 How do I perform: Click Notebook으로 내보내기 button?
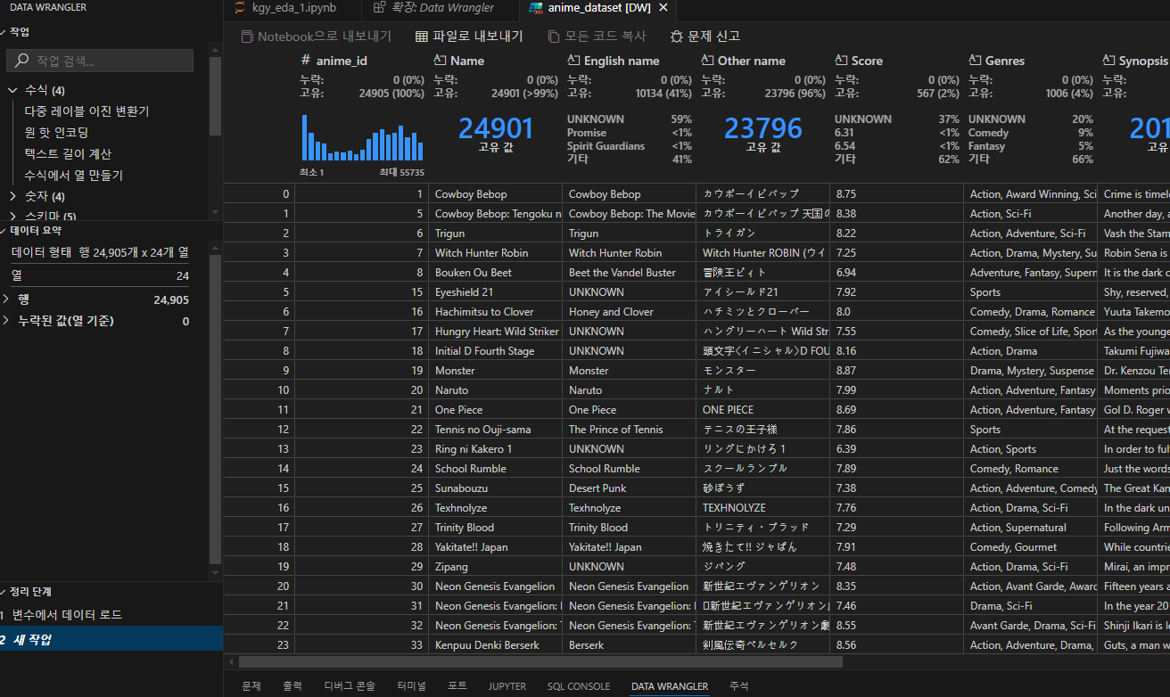[x=316, y=37]
